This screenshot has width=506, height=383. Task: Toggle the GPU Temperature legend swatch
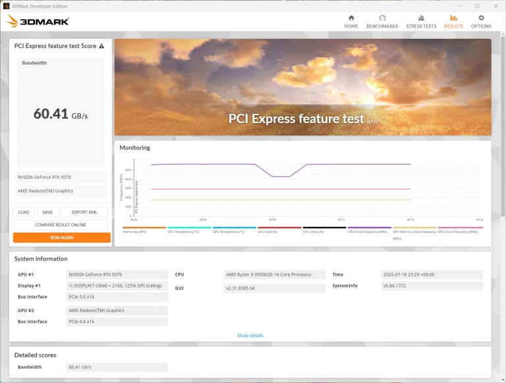coord(235,228)
